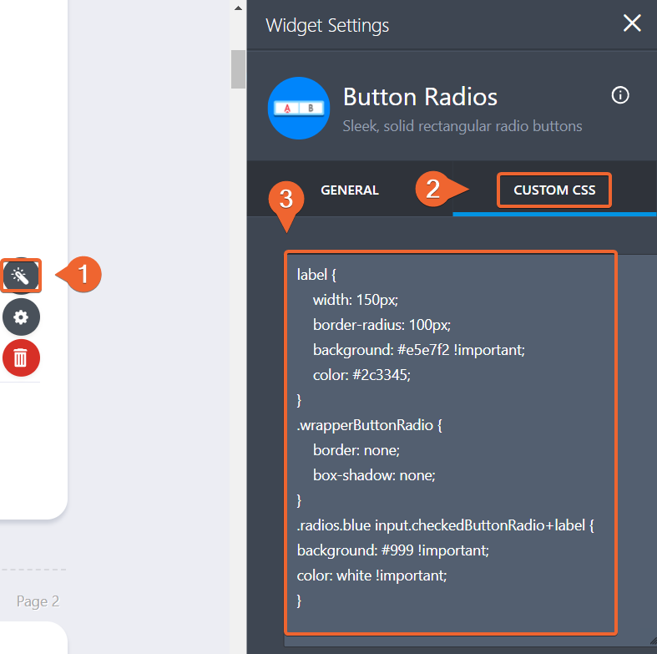This screenshot has width=657, height=654.
Task: Select the Custom CSS tab
Action: [x=554, y=190]
